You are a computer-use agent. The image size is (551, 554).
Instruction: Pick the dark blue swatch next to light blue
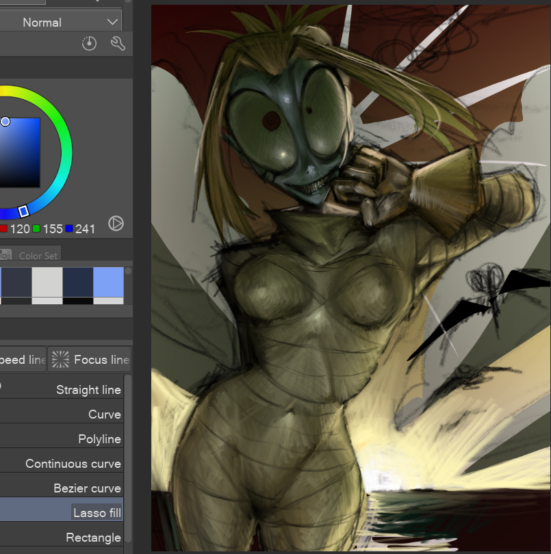tap(78, 282)
